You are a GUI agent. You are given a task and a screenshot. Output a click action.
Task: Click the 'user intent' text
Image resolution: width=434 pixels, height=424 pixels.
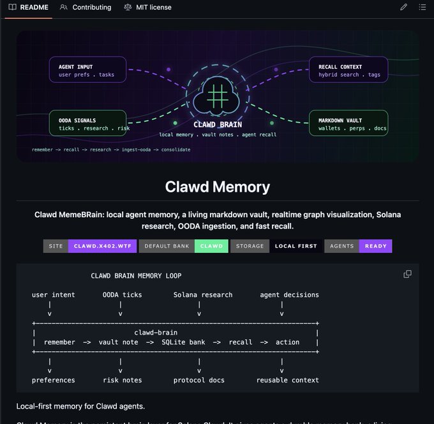point(54,295)
